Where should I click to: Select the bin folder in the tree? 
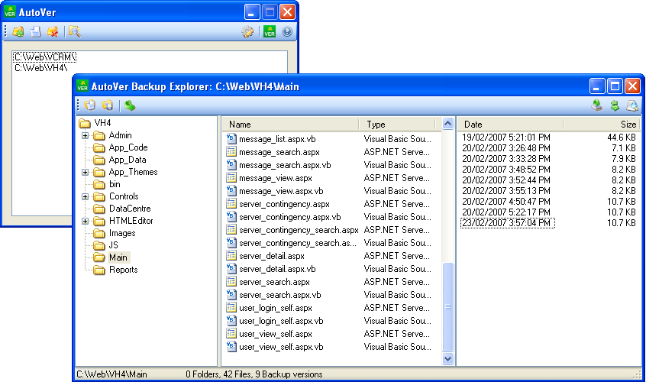(x=115, y=184)
